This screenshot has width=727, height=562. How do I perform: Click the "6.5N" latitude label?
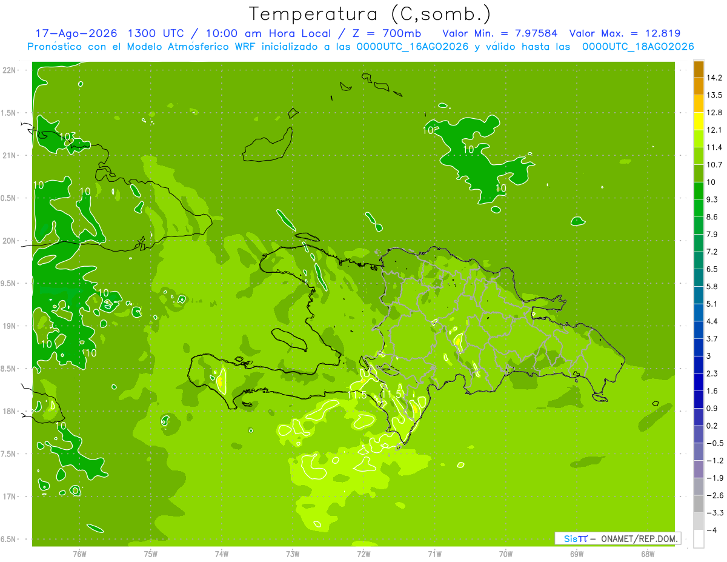[x=9, y=540]
